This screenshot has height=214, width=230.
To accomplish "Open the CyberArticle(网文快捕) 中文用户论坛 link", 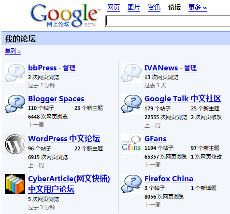I will [x=69, y=184].
